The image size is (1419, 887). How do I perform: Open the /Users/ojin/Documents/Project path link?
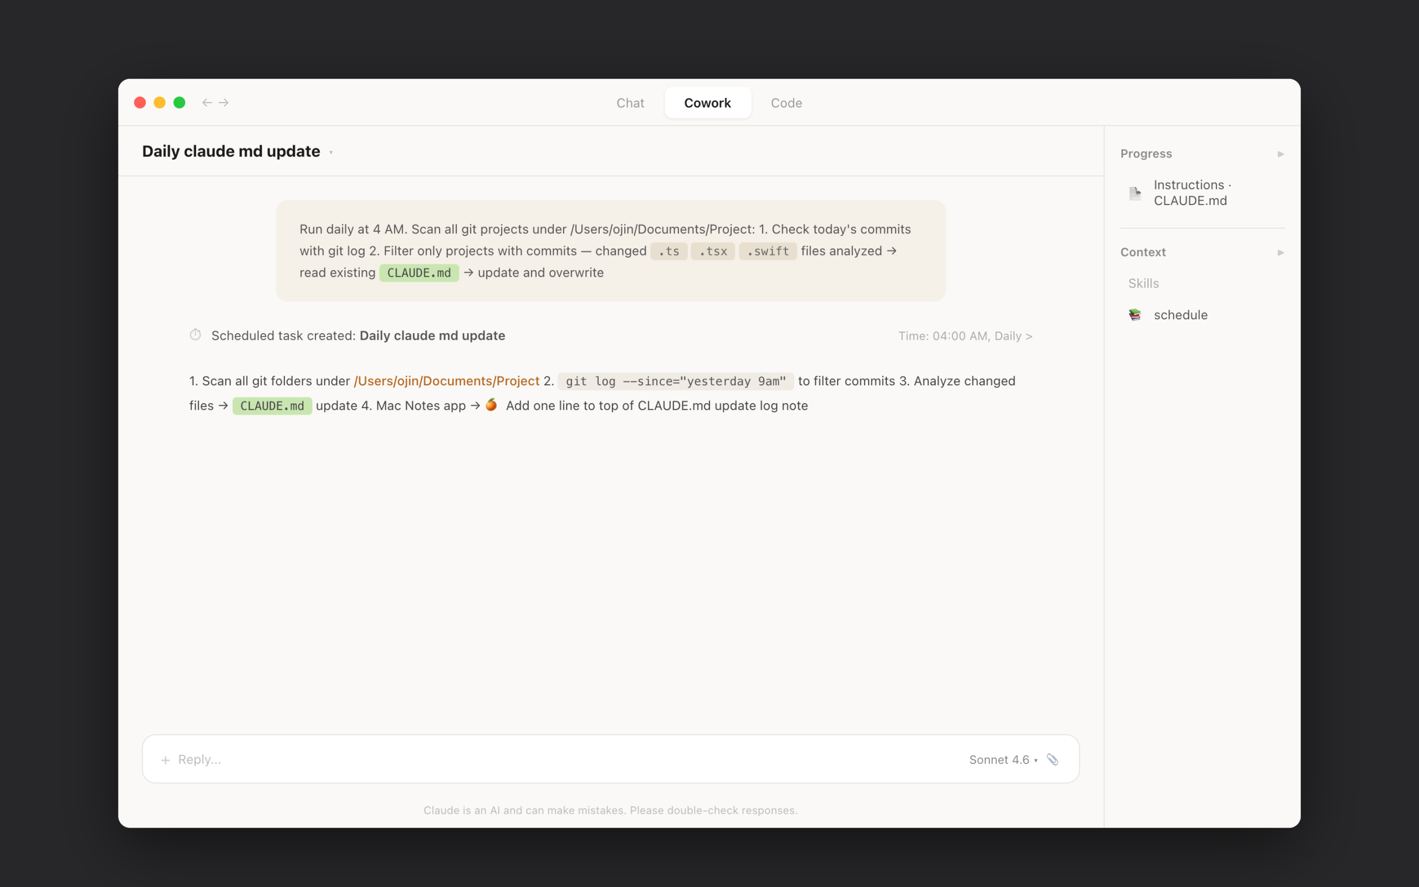point(447,381)
